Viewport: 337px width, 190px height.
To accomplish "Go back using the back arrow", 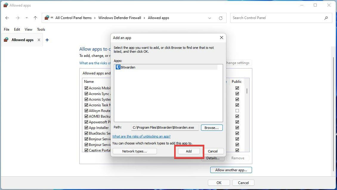I will (x=7, y=18).
